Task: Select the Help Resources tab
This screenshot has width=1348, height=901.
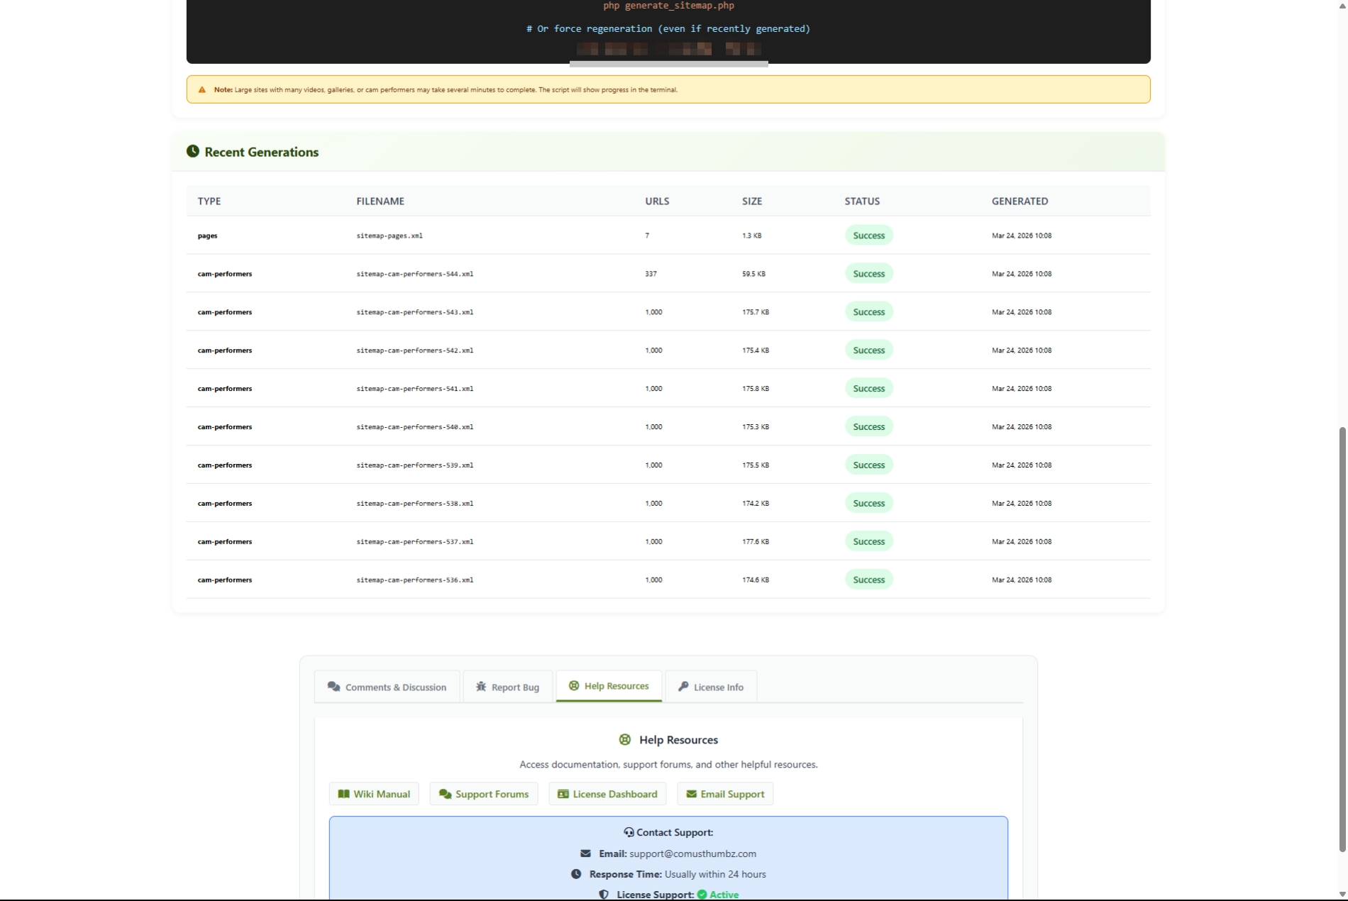Action: pyautogui.click(x=609, y=686)
